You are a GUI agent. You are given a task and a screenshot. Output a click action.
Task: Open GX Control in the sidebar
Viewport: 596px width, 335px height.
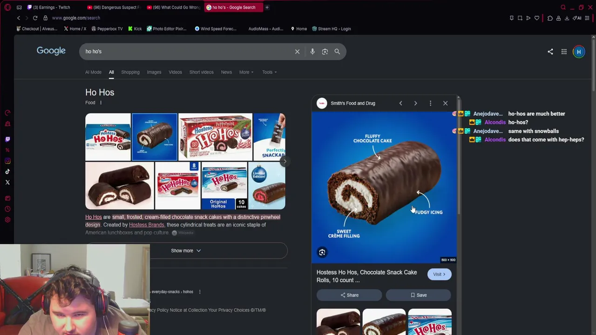(x=7, y=113)
